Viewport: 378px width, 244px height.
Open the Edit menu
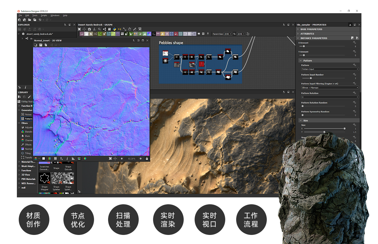(x=27, y=15)
